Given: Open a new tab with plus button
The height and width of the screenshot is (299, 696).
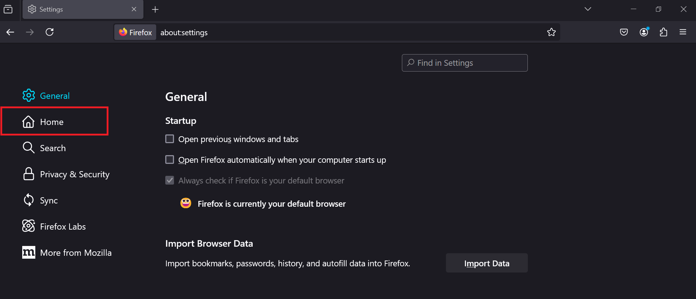Looking at the screenshot, I should click(155, 9).
